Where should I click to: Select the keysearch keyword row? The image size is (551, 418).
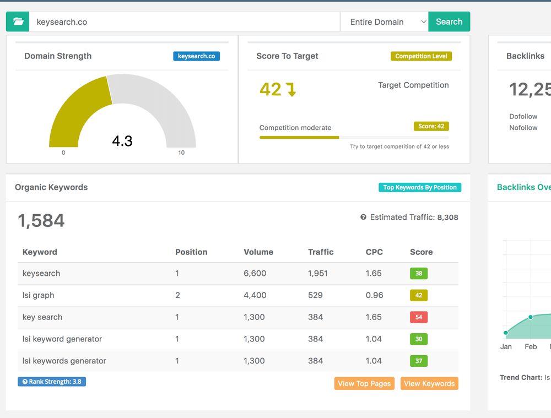238,273
